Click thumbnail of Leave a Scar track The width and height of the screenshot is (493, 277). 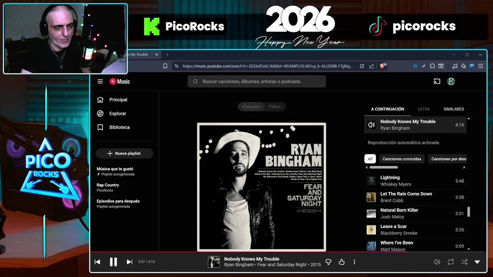click(371, 230)
